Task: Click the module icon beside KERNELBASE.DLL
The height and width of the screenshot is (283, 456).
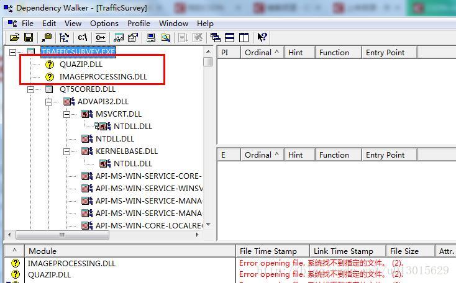Action: [x=87, y=151]
